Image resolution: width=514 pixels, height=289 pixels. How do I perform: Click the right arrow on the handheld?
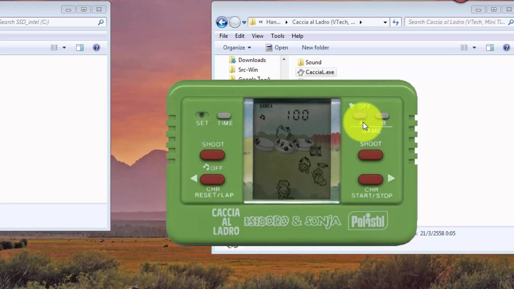tap(391, 178)
